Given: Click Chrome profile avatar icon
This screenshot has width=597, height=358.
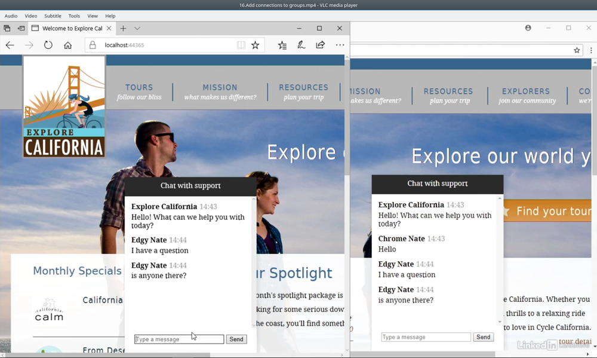Looking at the screenshot, I should (x=528, y=28).
